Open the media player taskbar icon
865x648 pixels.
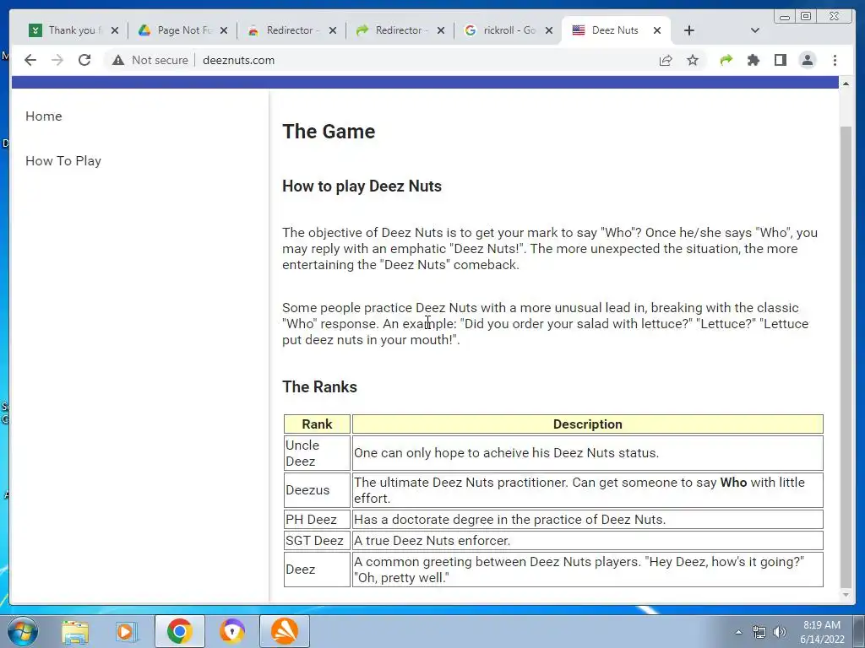point(126,631)
